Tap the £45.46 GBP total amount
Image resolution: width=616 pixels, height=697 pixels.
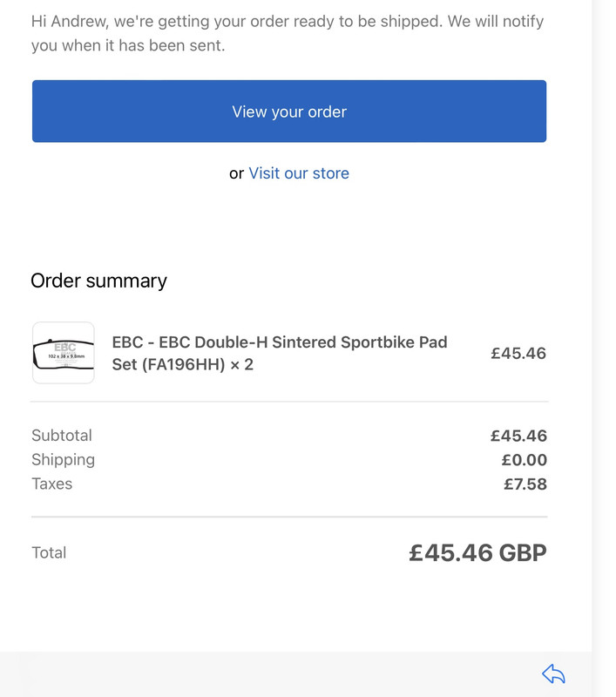click(477, 552)
